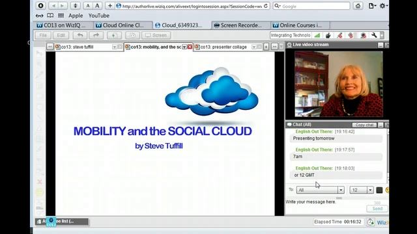Open the chat font size 12 dropdown
Viewport: 417px width, 234px height.
coord(362,190)
